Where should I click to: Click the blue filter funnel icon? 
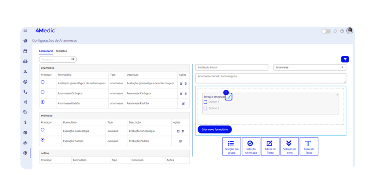[x=345, y=59]
